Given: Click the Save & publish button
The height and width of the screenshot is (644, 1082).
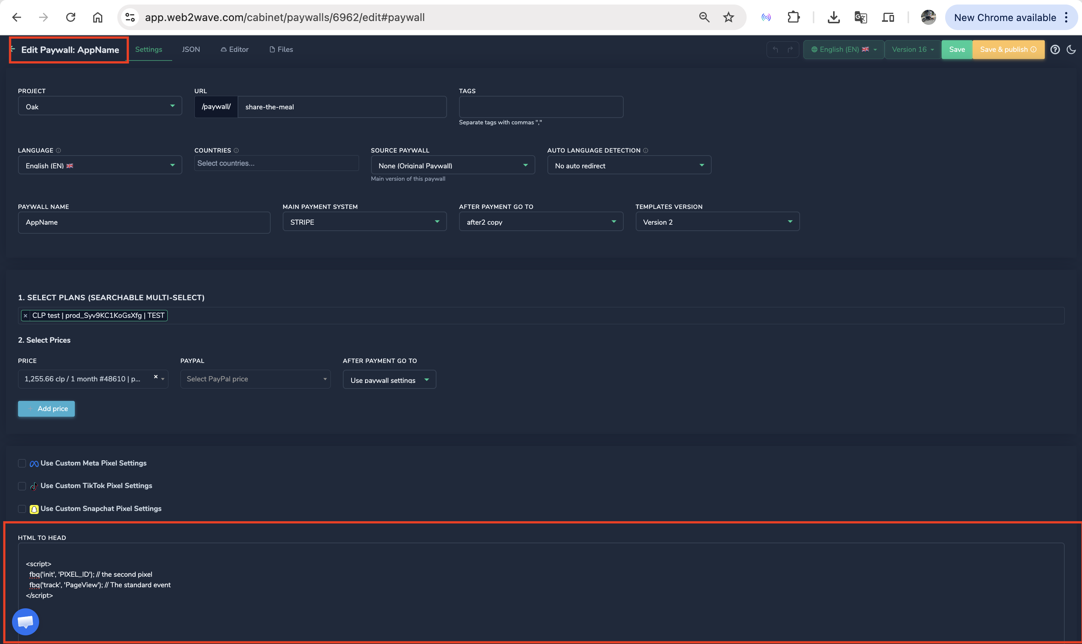Looking at the screenshot, I should (x=1008, y=50).
